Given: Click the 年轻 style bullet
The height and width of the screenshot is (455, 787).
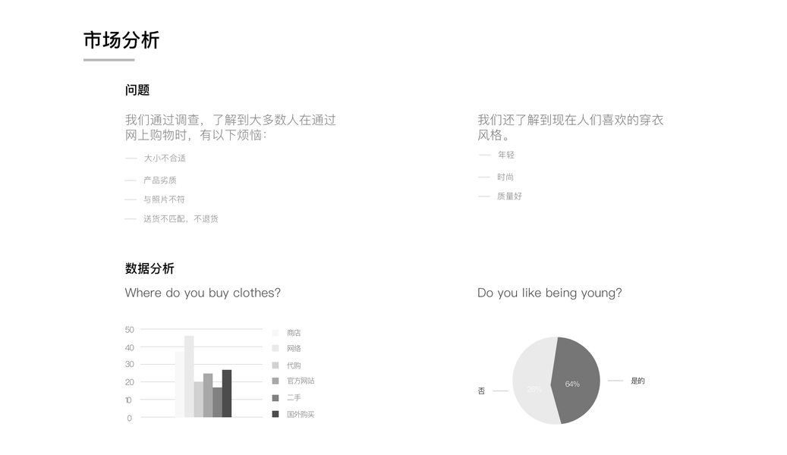Looking at the screenshot, I should pos(506,155).
